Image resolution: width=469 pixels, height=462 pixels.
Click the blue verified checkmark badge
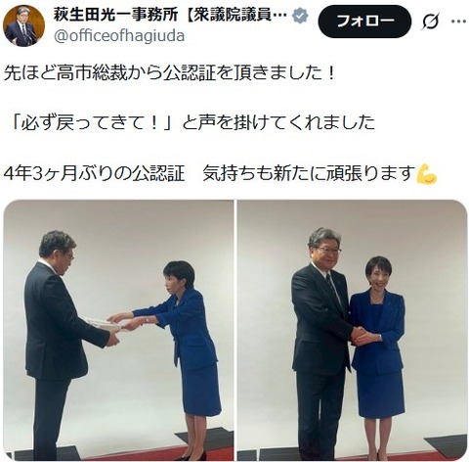300,16
